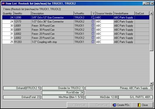
Task: Click the 7 items summary line
Action: point(32,9)
